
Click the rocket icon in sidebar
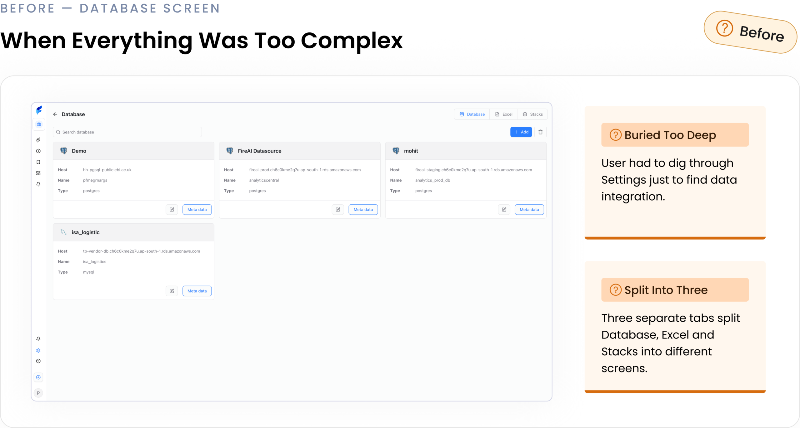[38, 140]
